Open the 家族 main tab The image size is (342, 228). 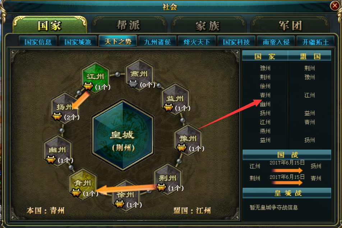coord(208,26)
